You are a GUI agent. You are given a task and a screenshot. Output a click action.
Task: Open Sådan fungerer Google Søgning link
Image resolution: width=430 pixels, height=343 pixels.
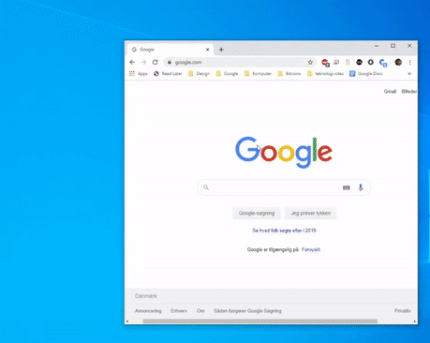click(247, 311)
